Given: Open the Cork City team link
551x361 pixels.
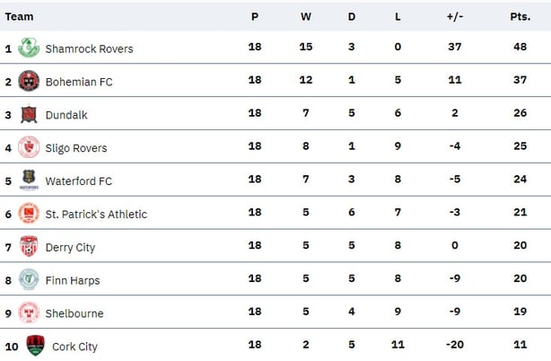Looking at the screenshot, I should 74,347.
